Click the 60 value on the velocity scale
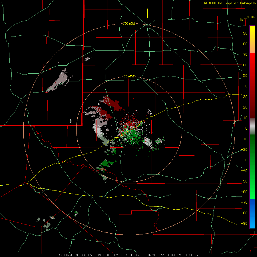This screenshot has width=257, height=257. coord(245,65)
